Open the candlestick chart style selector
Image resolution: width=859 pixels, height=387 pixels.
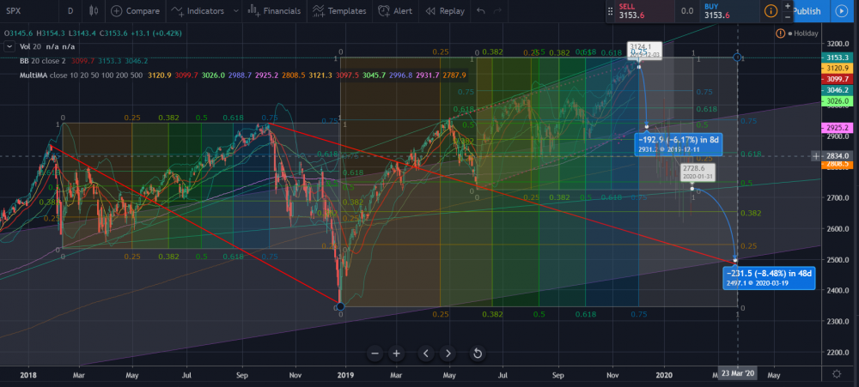94,11
